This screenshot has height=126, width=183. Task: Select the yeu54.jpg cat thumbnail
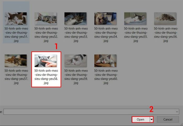tap(105, 19)
